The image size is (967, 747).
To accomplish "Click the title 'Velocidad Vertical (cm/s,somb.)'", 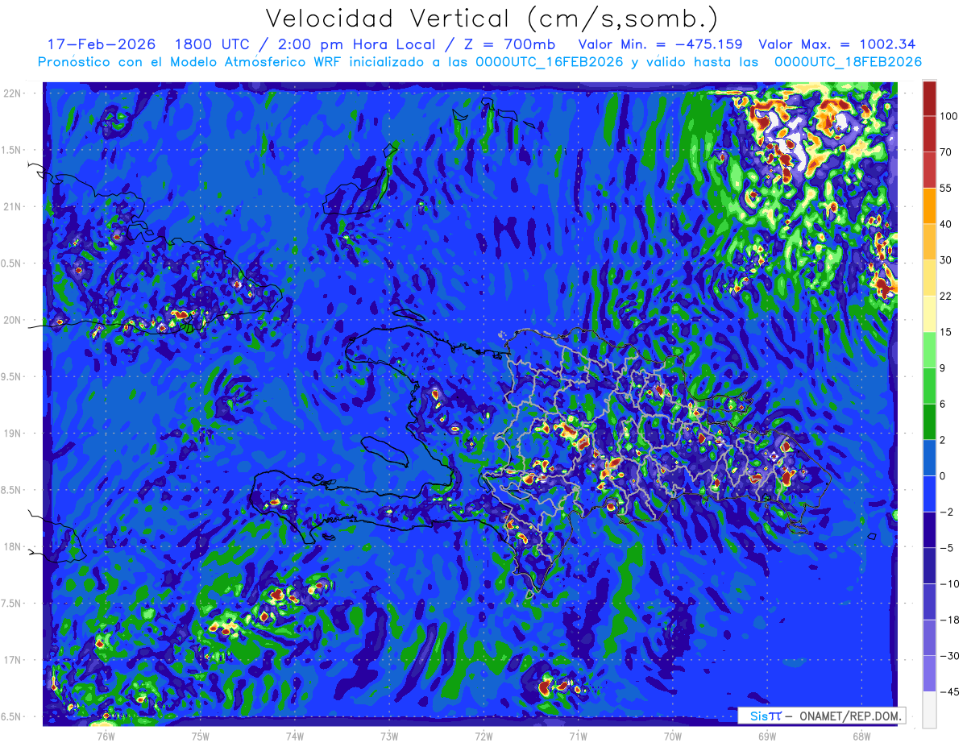I will [492, 19].
